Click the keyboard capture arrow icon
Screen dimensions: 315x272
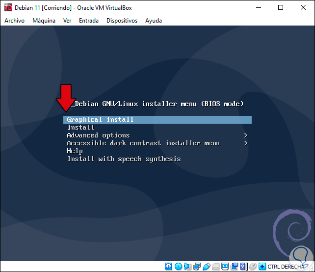(x=262, y=267)
